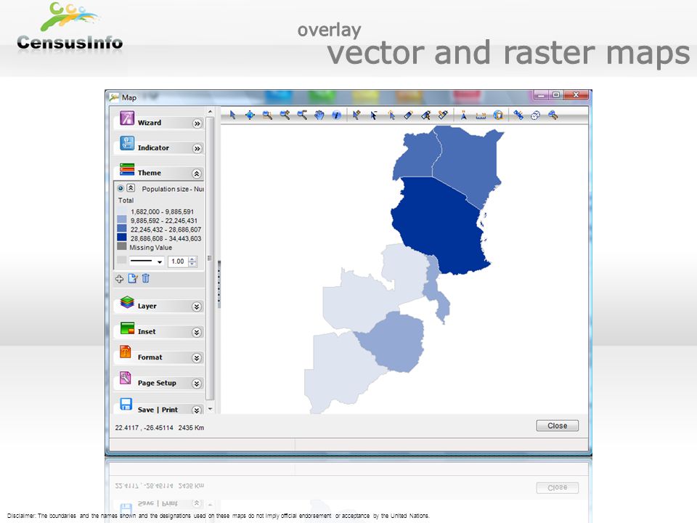Click the Wizard panel icon
697x523 pixels.
pos(127,119)
